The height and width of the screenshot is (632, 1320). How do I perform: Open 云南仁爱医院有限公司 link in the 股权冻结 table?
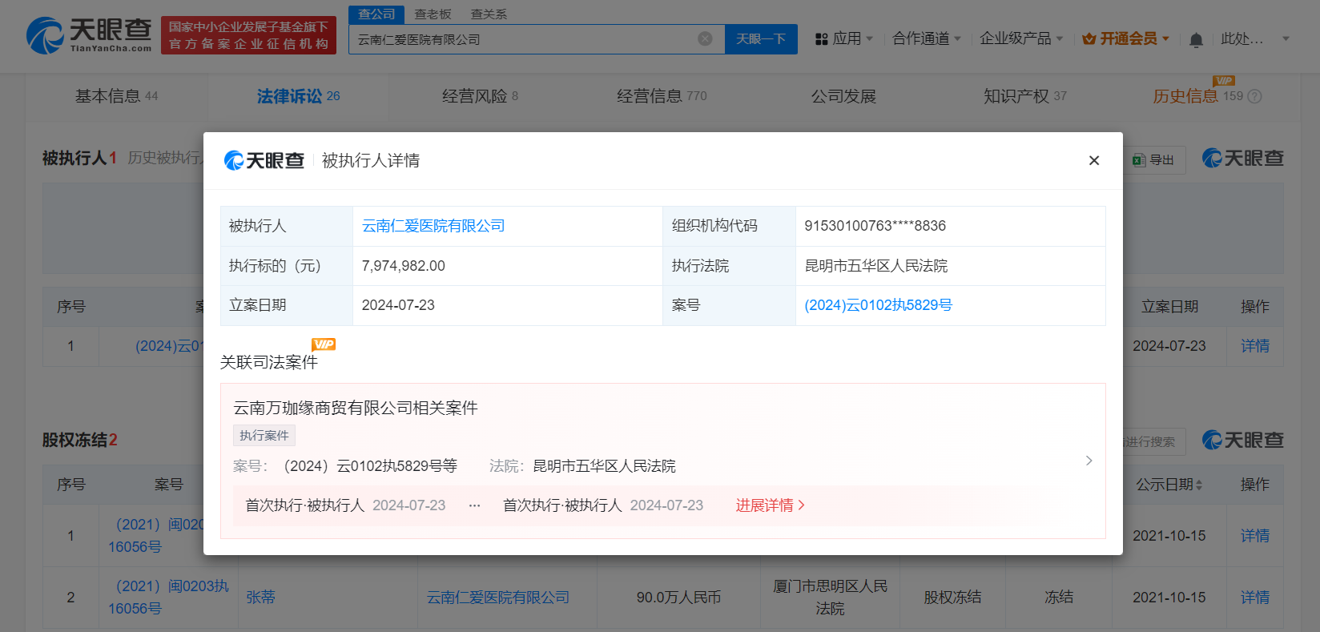497,598
